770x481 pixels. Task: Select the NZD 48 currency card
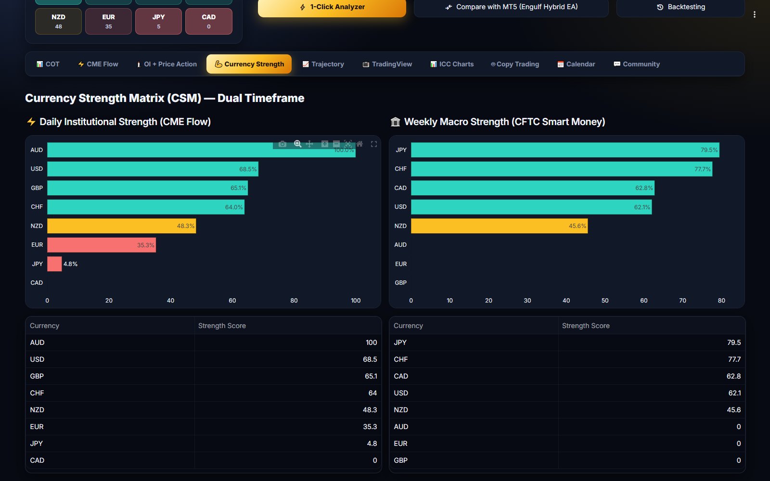click(58, 21)
